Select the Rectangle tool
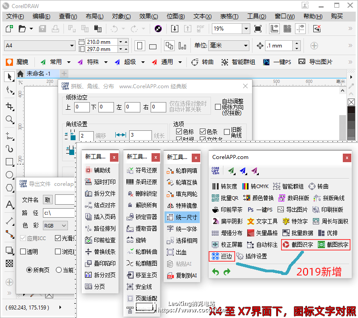 point(9,162)
